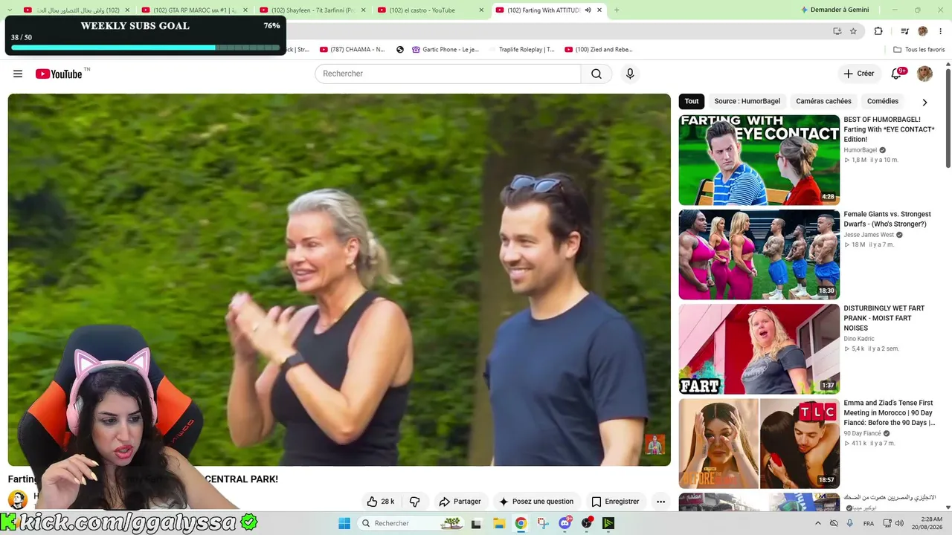Focus the YouTube Rechercher search field
The image size is (952, 535).
click(448, 74)
